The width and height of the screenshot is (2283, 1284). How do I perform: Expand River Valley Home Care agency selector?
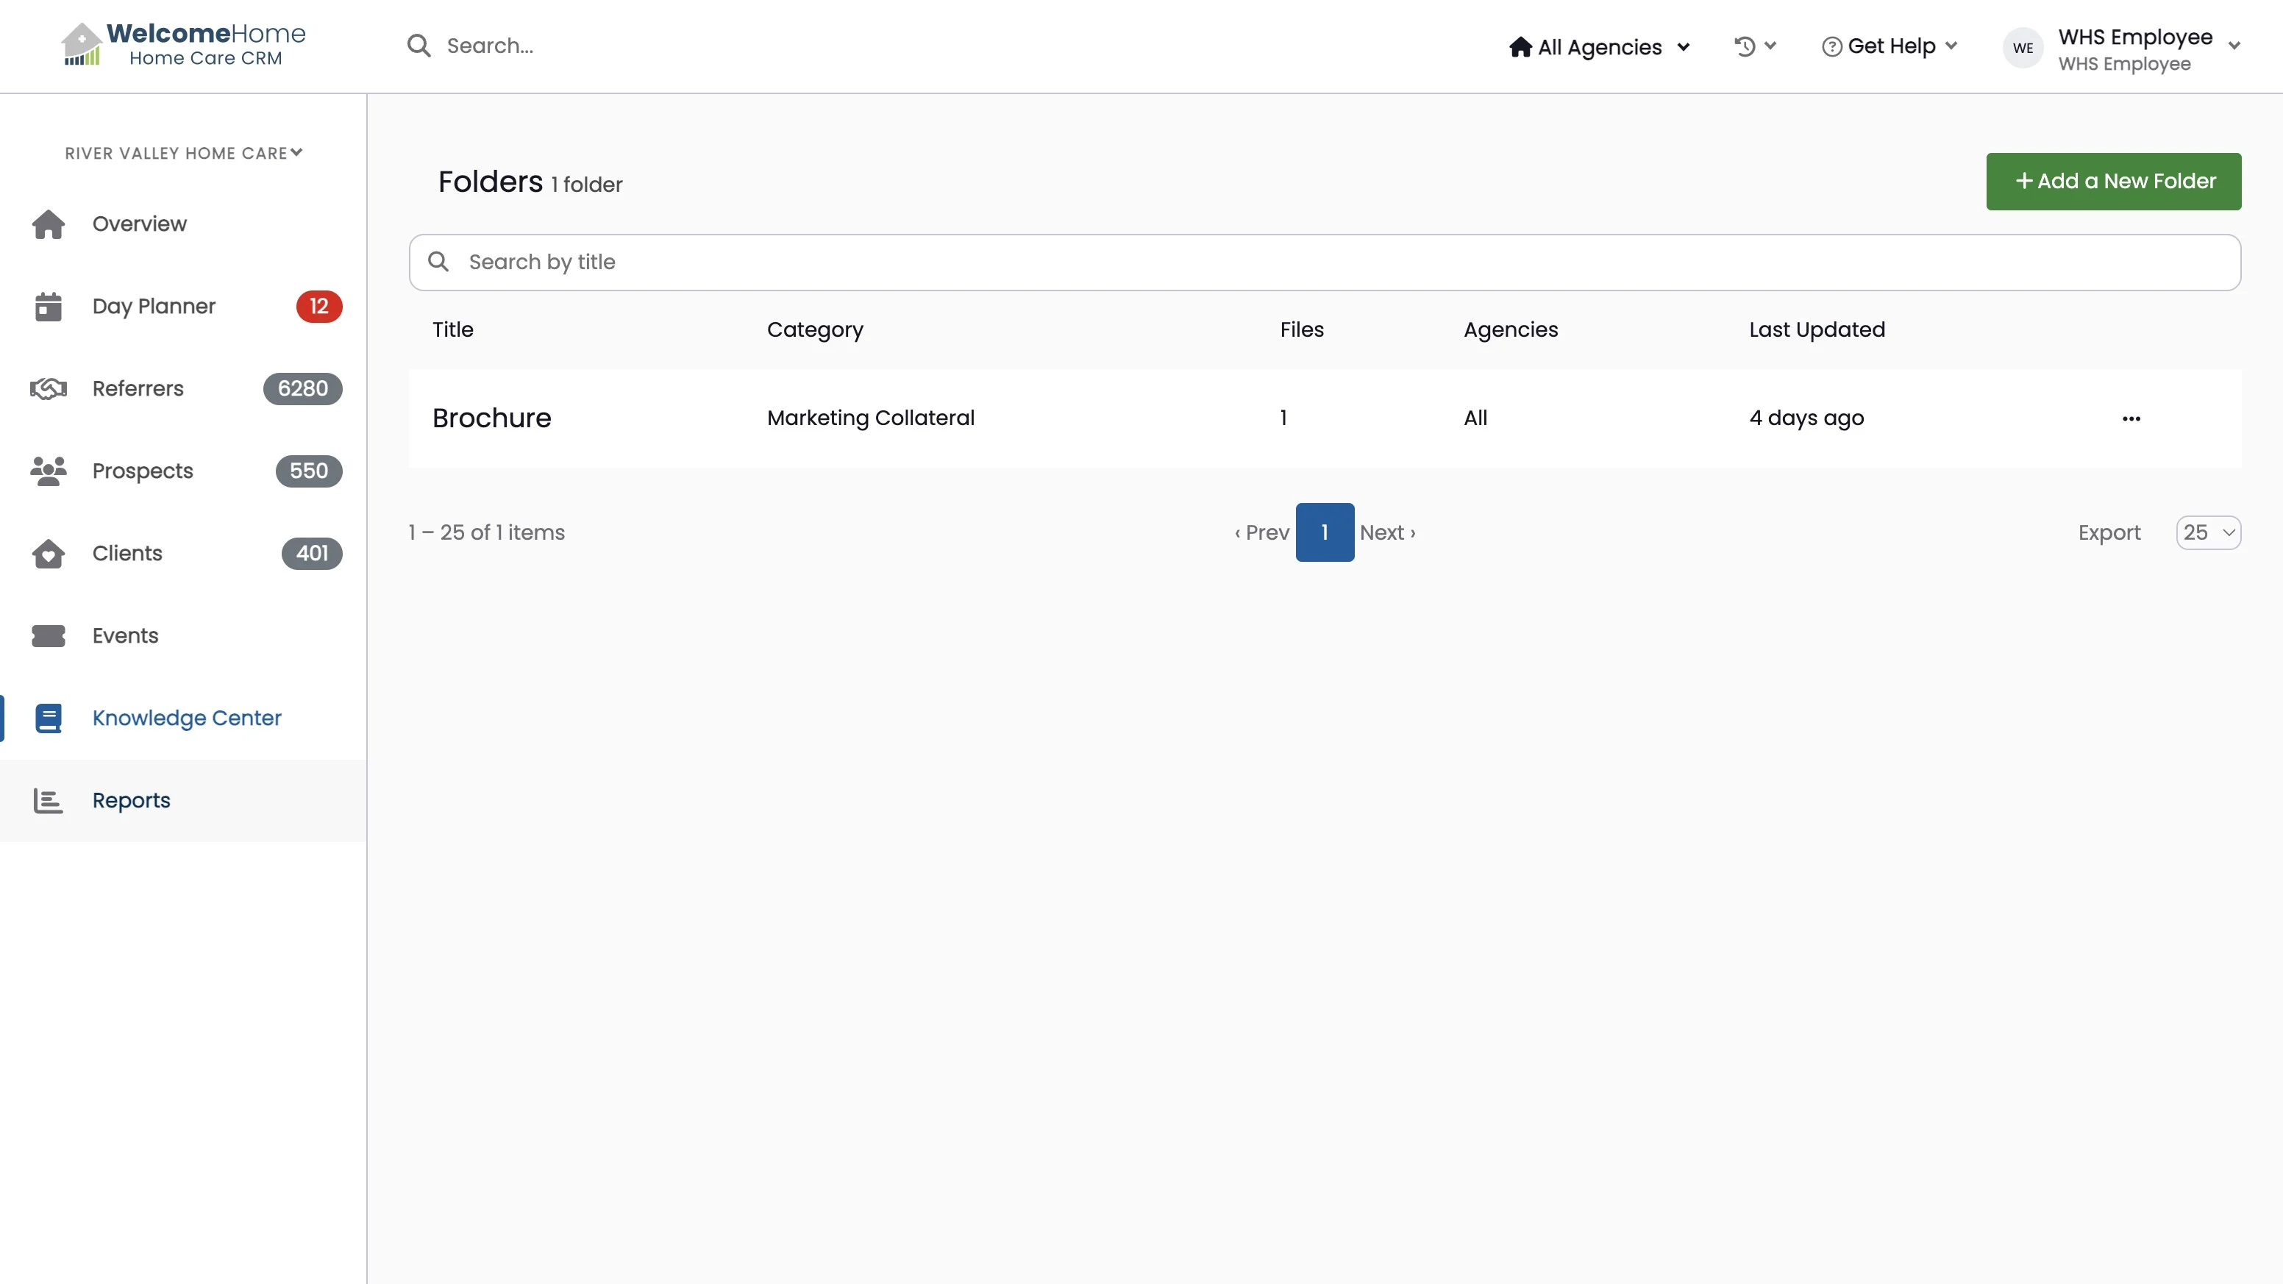183,153
